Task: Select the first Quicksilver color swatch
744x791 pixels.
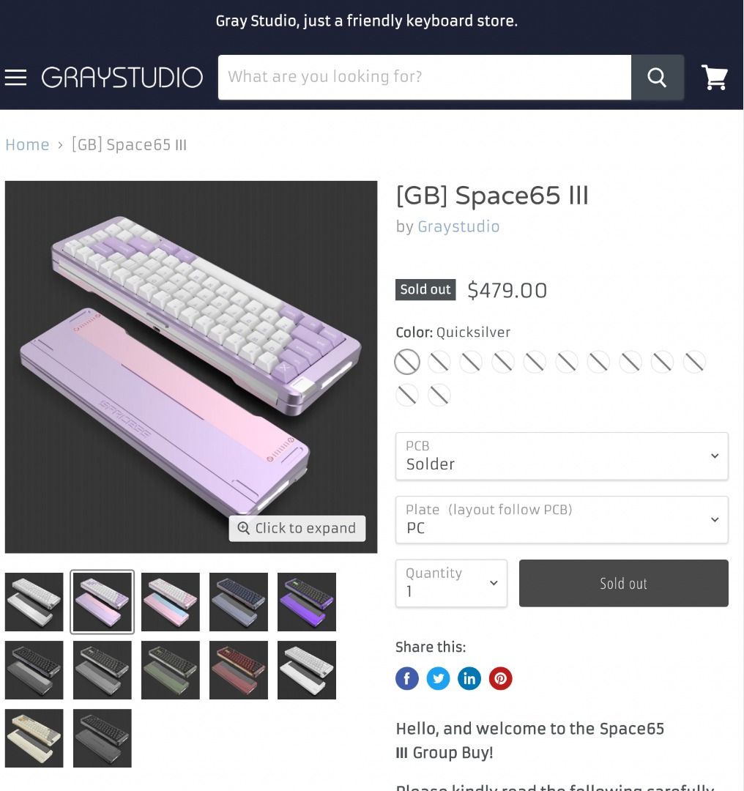Action: pyautogui.click(x=408, y=362)
